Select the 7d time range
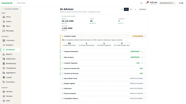Viewport: 186px width, 104px height. point(122,9)
